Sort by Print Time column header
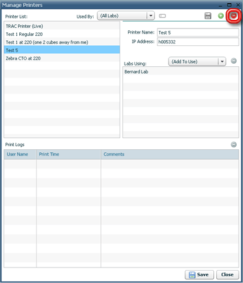243x283 pixels. (x=69, y=154)
